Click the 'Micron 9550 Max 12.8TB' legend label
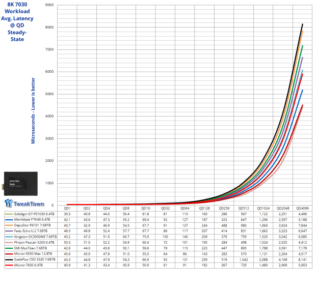 (33, 254)
